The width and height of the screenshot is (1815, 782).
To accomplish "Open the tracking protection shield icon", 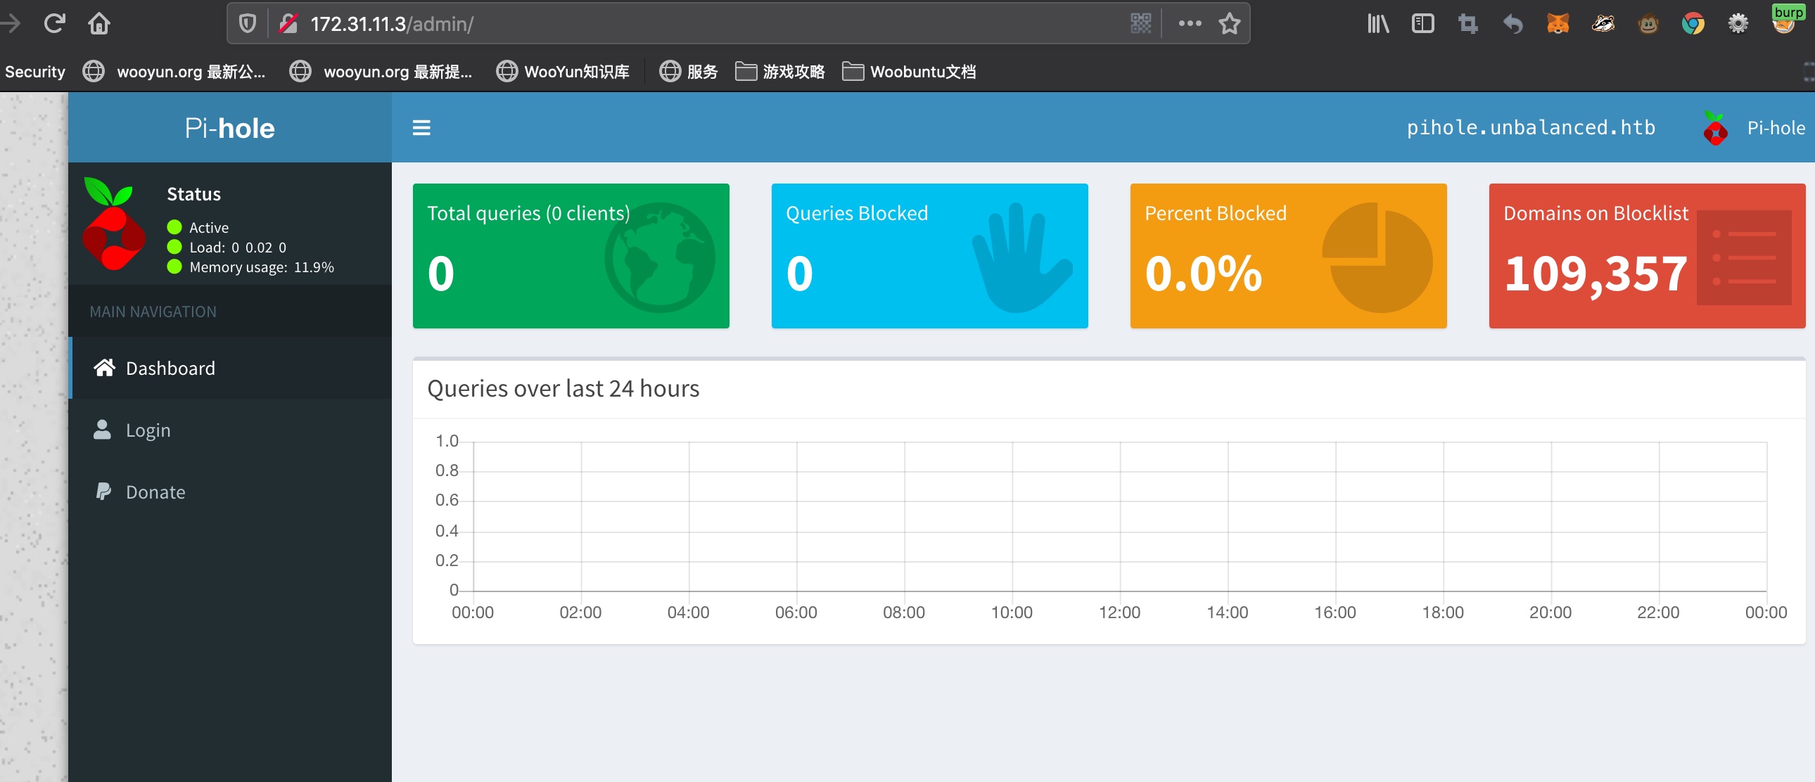I will pos(248,23).
